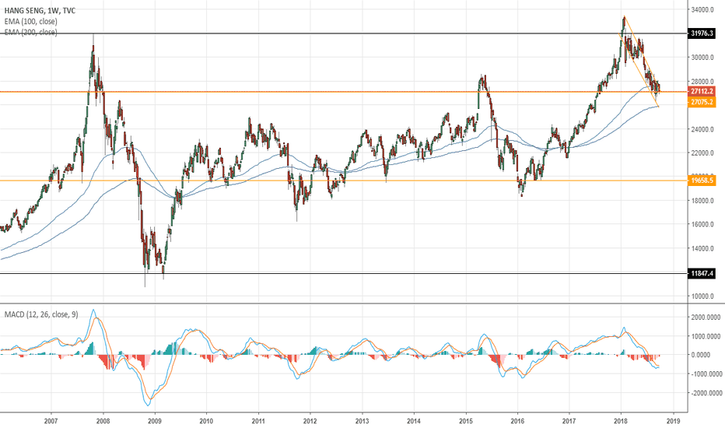
Task: Click the 2019 label on time axis
Action: coord(673,421)
